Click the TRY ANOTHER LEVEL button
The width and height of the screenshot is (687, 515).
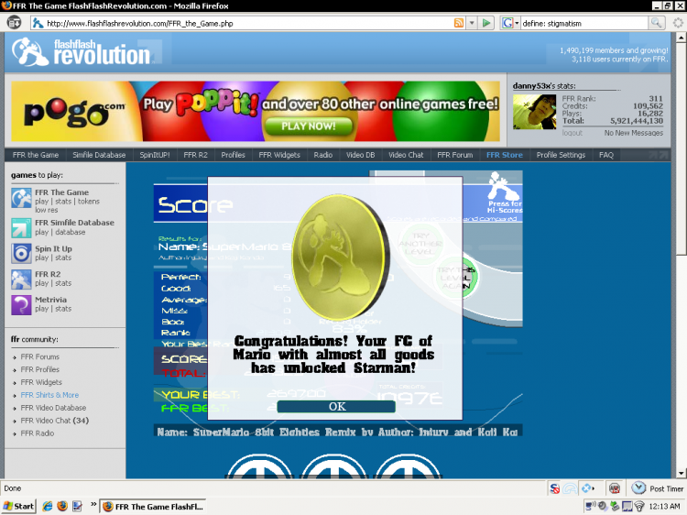pos(420,243)
